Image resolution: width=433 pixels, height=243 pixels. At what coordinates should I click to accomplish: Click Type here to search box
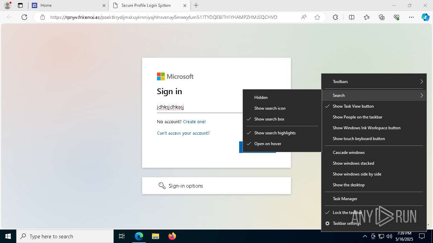click(x=65, y=236)
